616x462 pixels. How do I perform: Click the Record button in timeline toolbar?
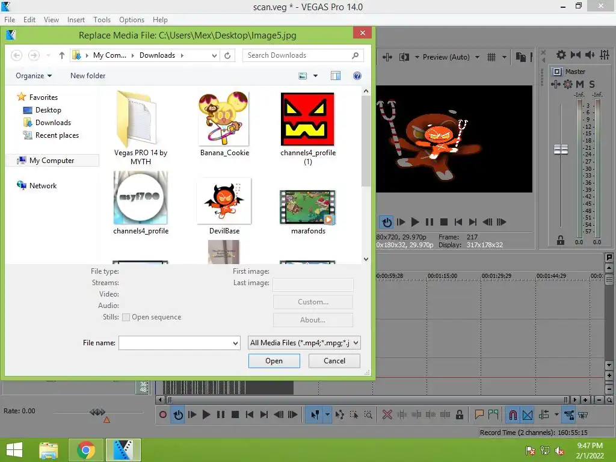(163, 414)
